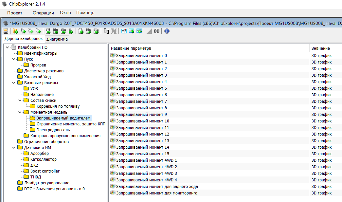Click the export 'dta' file toolbar icon
Viewport: 342px width, 202px height.
[x=63, y=31]
